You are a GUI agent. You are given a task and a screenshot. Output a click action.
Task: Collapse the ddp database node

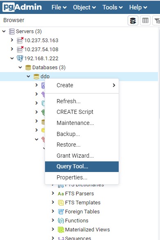pos(29,76)
